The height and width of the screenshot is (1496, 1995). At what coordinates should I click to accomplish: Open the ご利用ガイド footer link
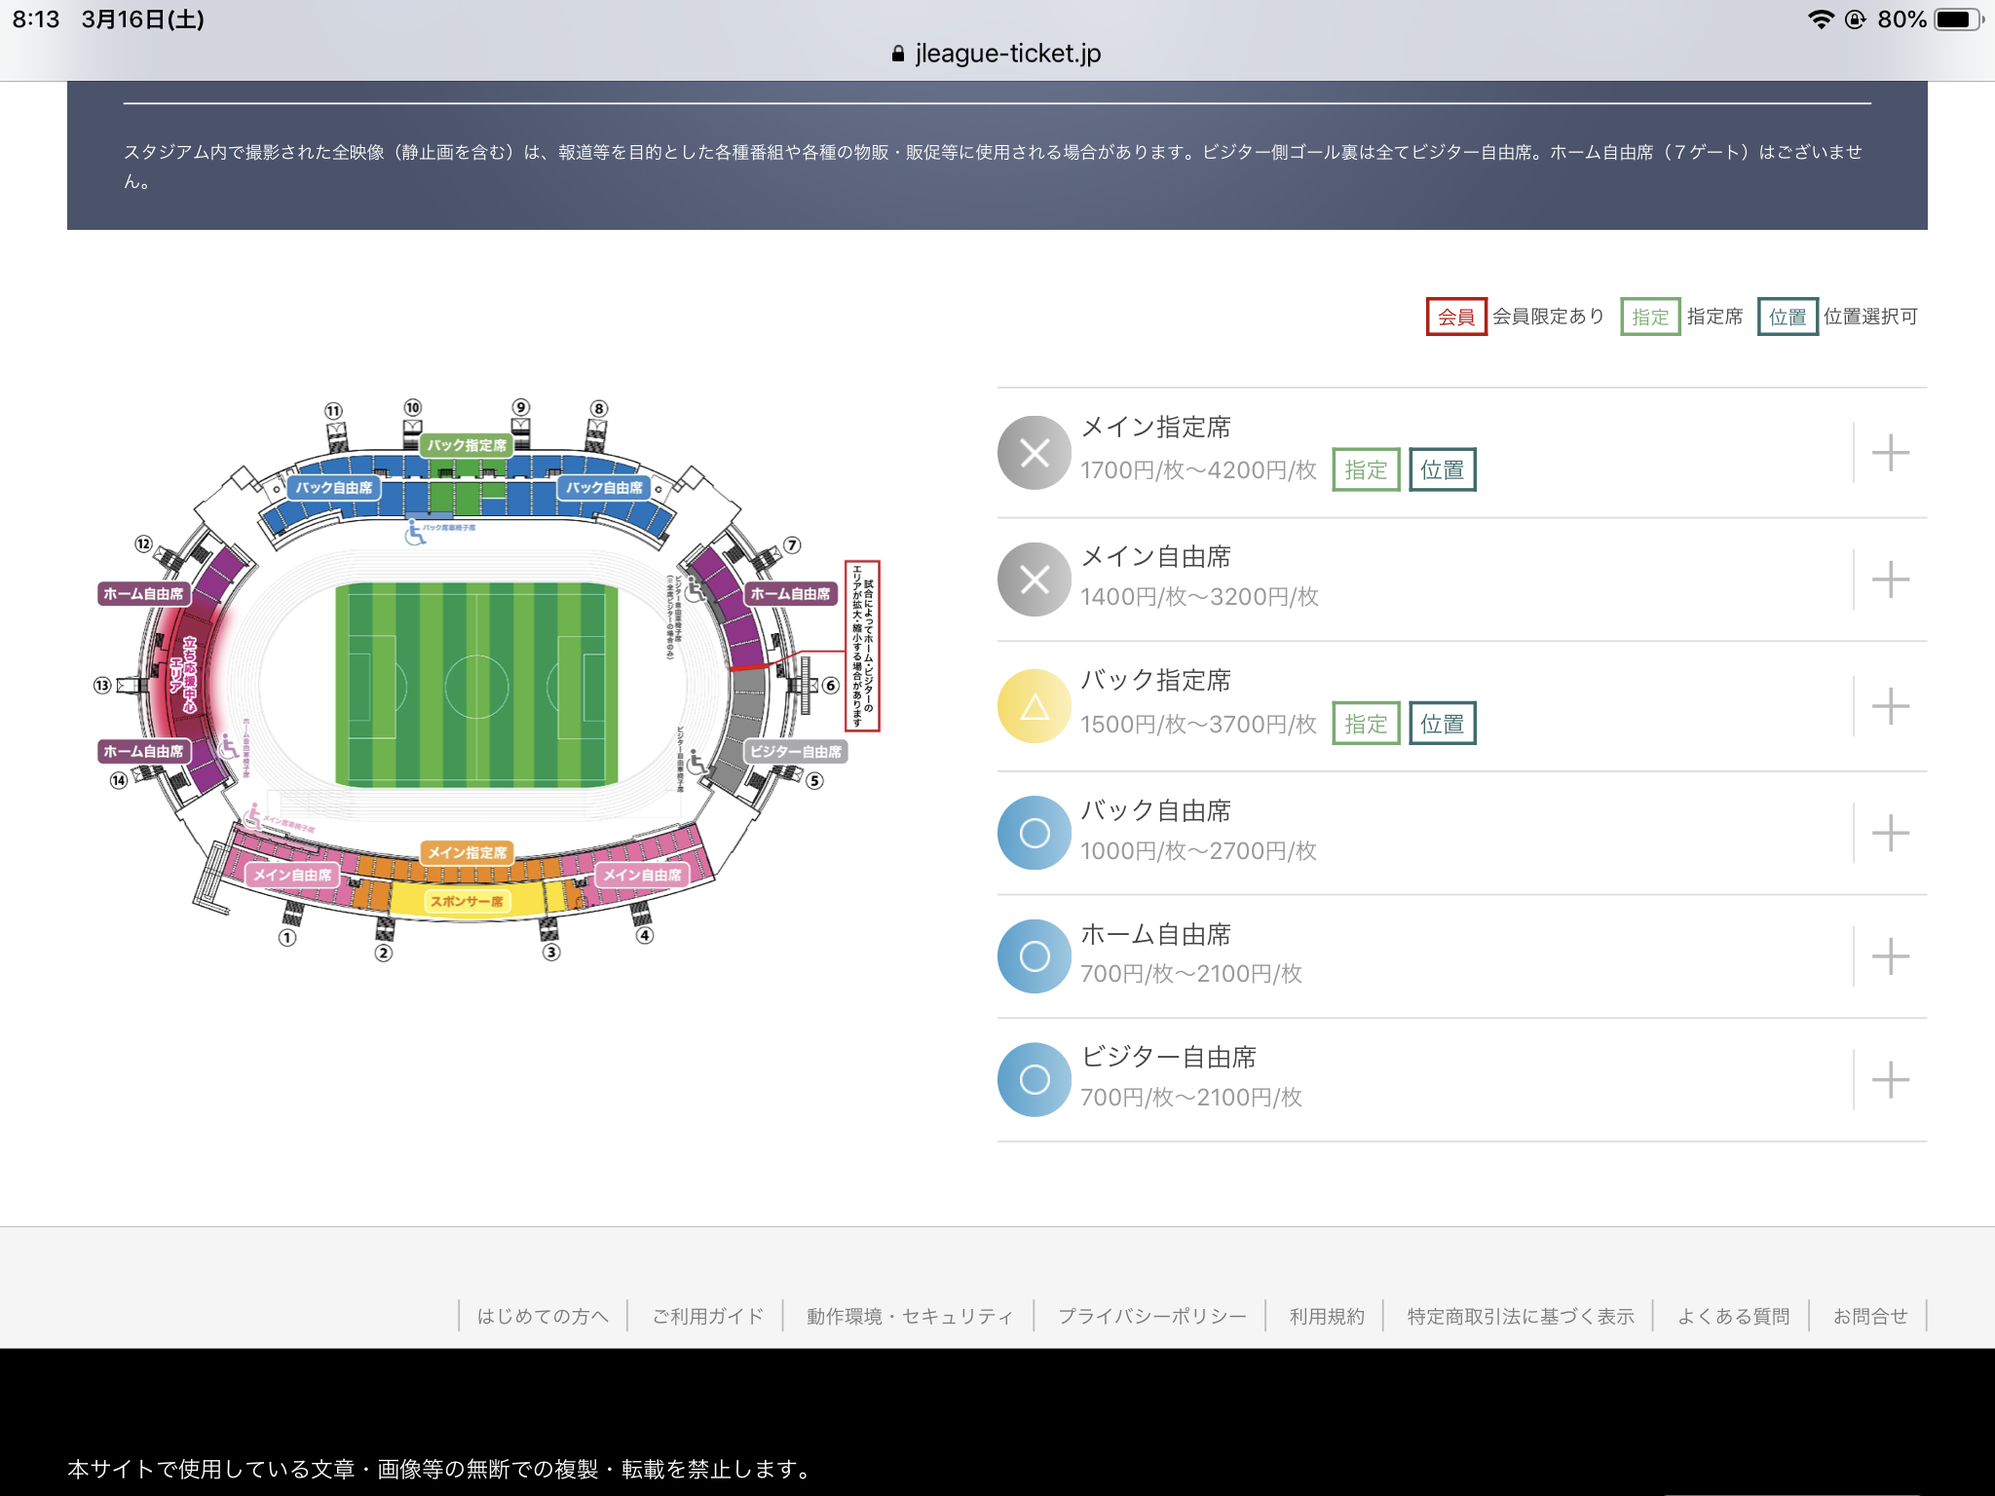(x=707, y=1316)
